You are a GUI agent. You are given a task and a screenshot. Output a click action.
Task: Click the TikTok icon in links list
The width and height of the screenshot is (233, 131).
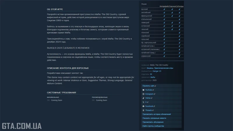pyautogui.click(x=143, y=98)
